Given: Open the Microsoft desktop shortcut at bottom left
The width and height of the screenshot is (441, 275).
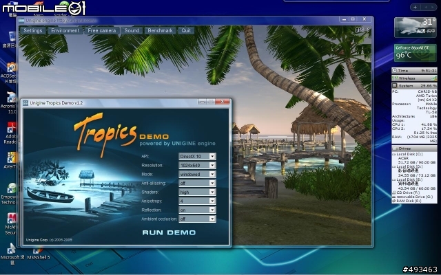Looking at the screenshot, I should [x=11, y=254].
